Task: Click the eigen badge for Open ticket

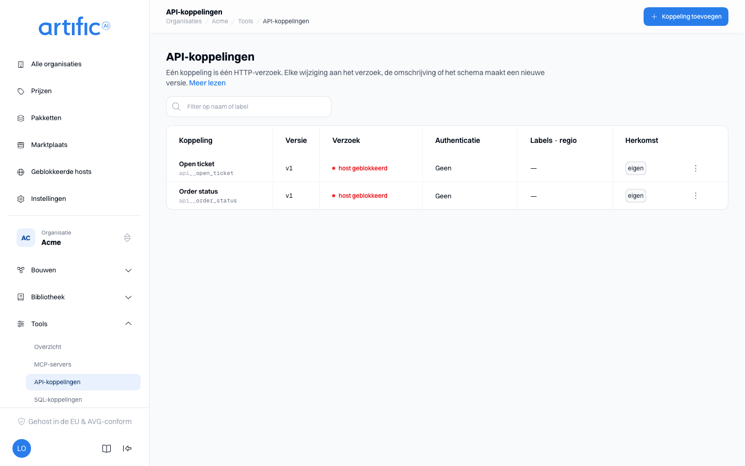Action: tap(636, 168)
